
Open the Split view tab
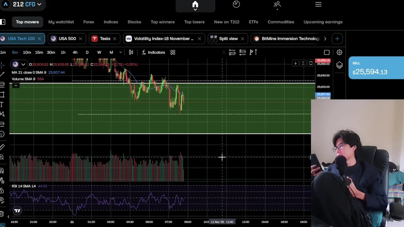(228, 38)
